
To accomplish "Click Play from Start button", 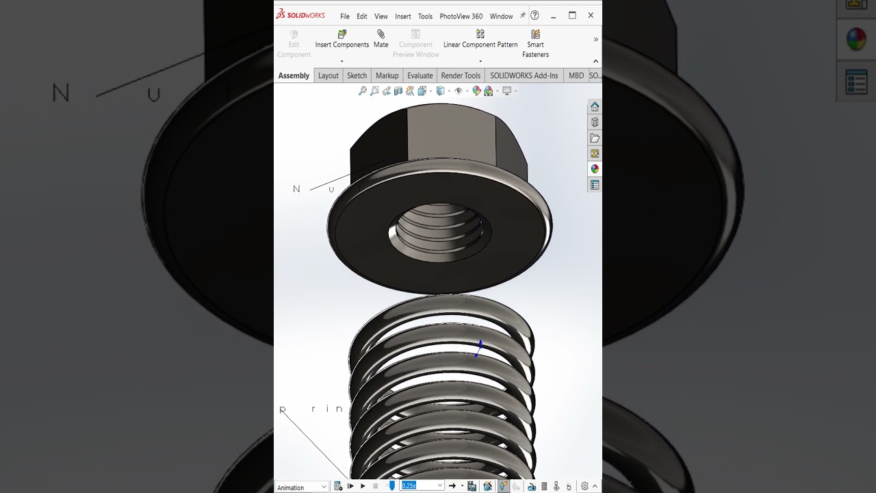I will (x=350, y=486).
